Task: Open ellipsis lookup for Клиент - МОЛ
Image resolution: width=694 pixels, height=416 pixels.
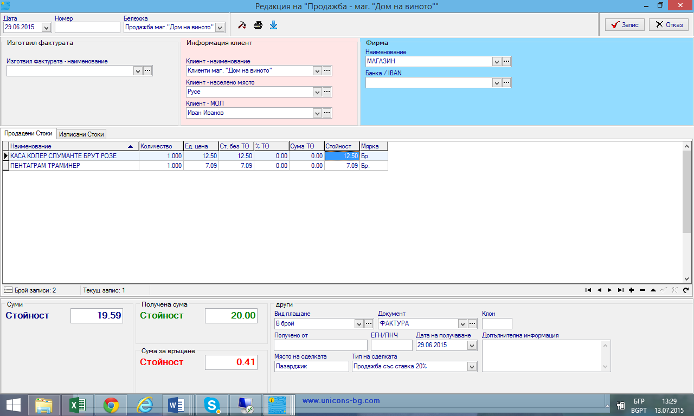Action: 327,113
